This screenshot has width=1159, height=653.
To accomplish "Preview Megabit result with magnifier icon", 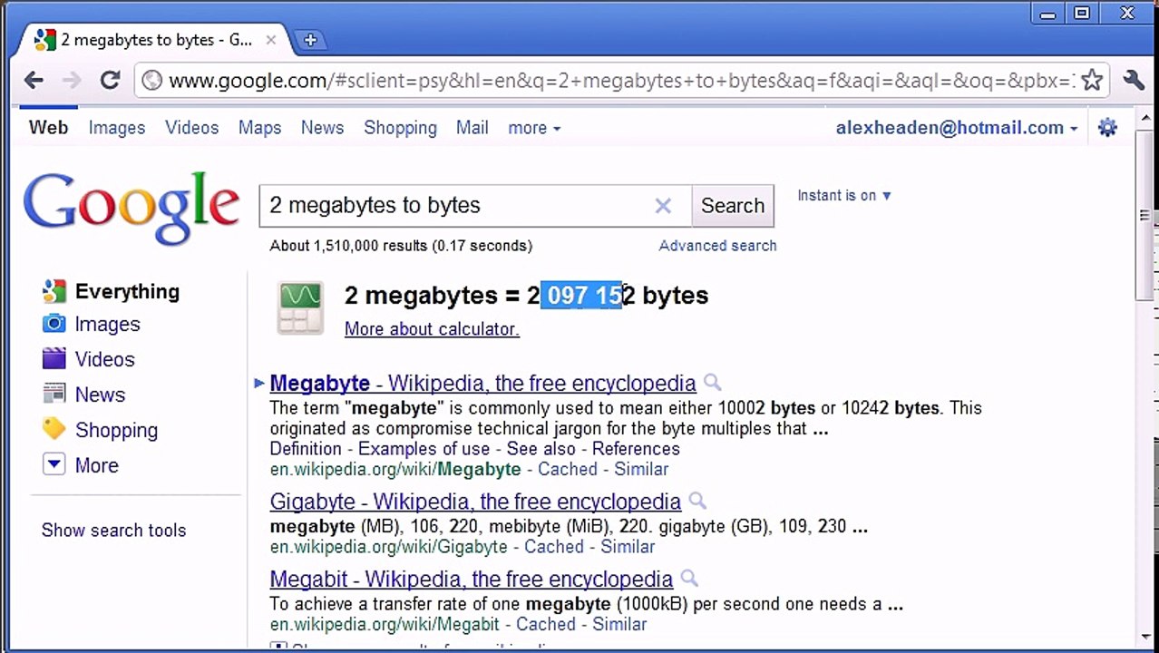I will click(x=689, y=579).
